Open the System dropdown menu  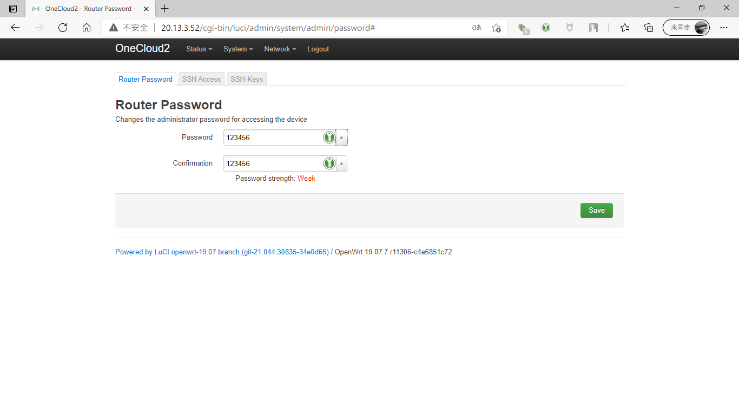[238, 49]
